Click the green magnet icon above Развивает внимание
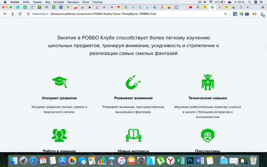This screenshot has width=267, height=167. click(133, 82)
